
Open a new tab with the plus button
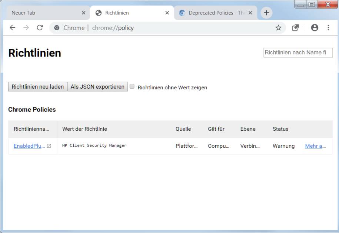(x=266, y=13)
